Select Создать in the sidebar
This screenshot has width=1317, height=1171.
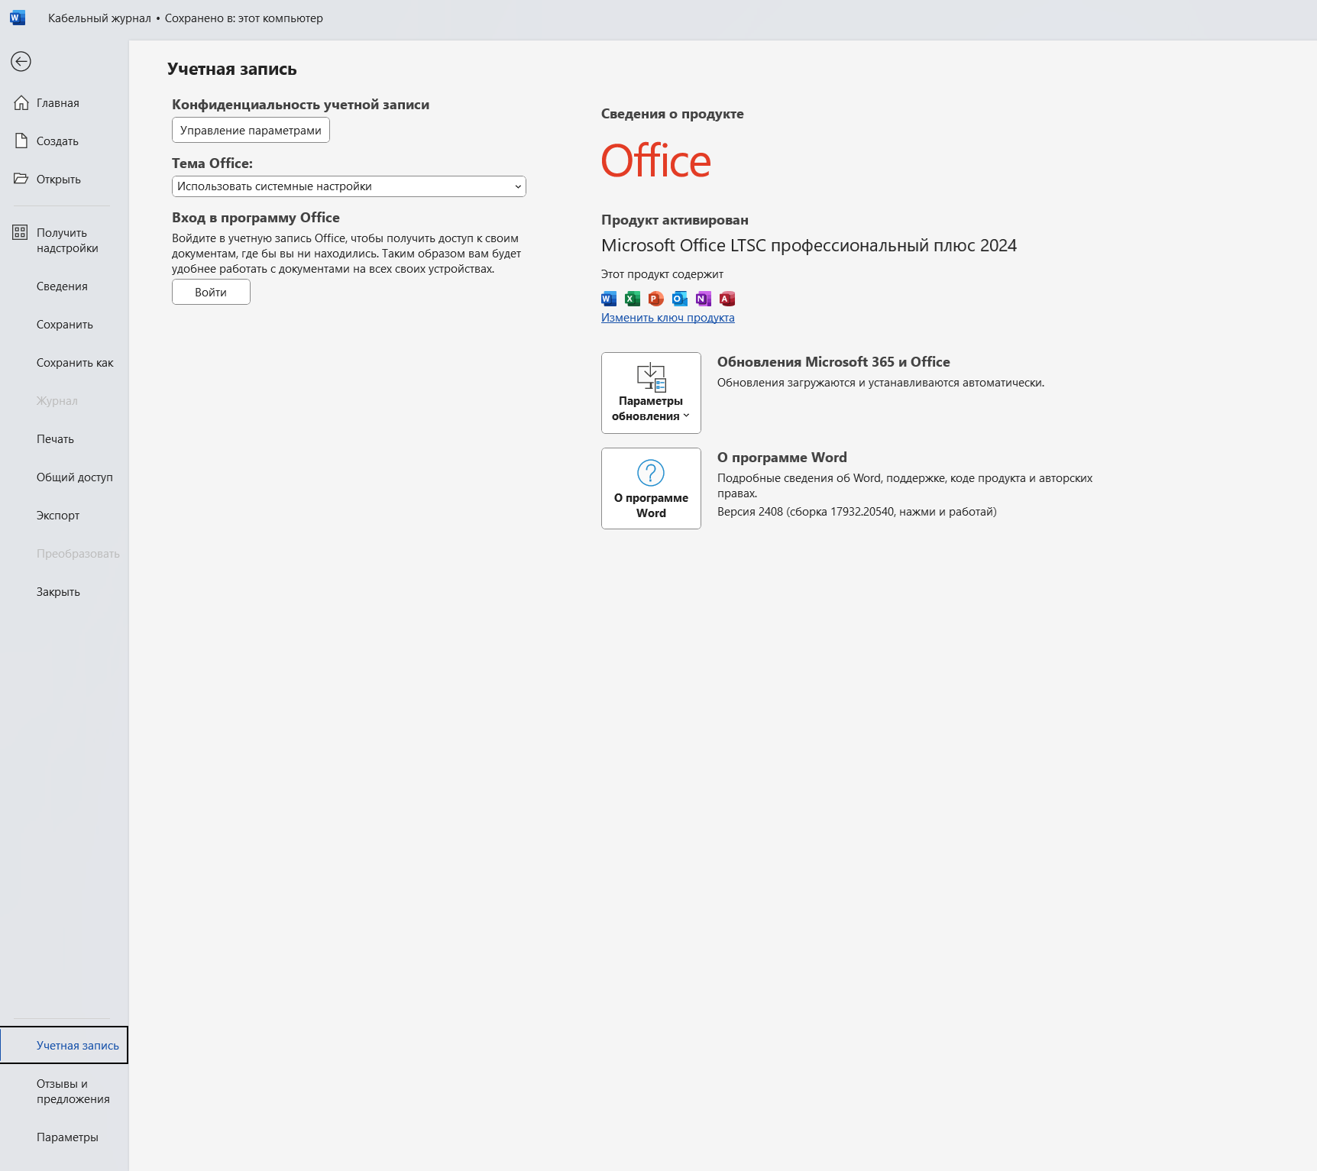click(64, 141)
